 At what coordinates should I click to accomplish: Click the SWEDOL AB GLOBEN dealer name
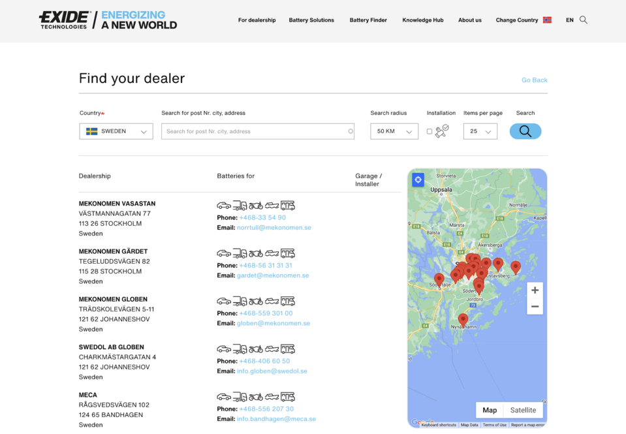point(112,347)
